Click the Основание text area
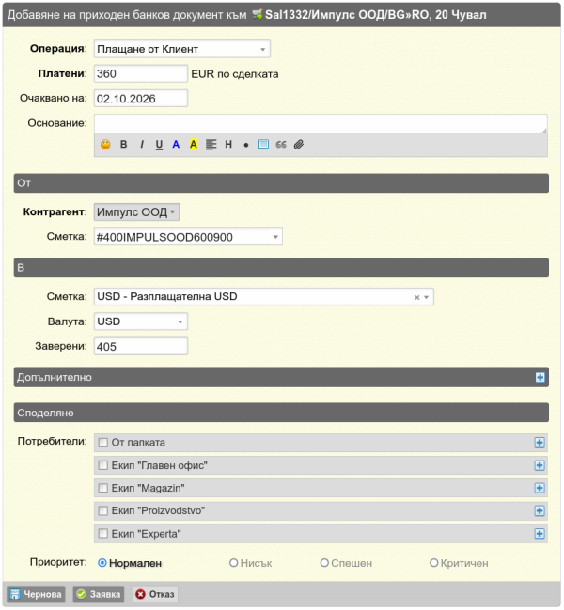 coord(321,124)
